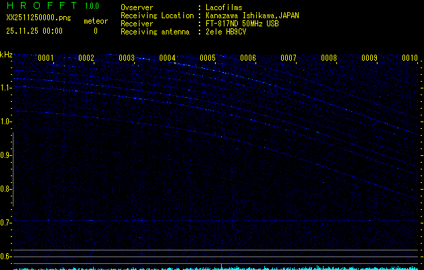Click the 2ele HB9CV antenna text
Viewport: 424px width, 270px height.
coord(226,32)
